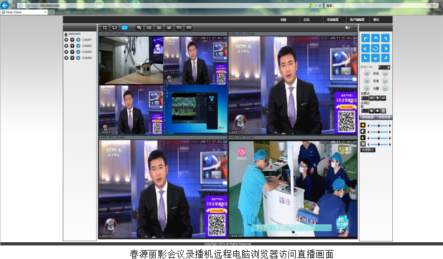This screenshot has height=259, width=443.
Task: Click the magnifier zoom icon in toolbar
Action: coord(139,27)
